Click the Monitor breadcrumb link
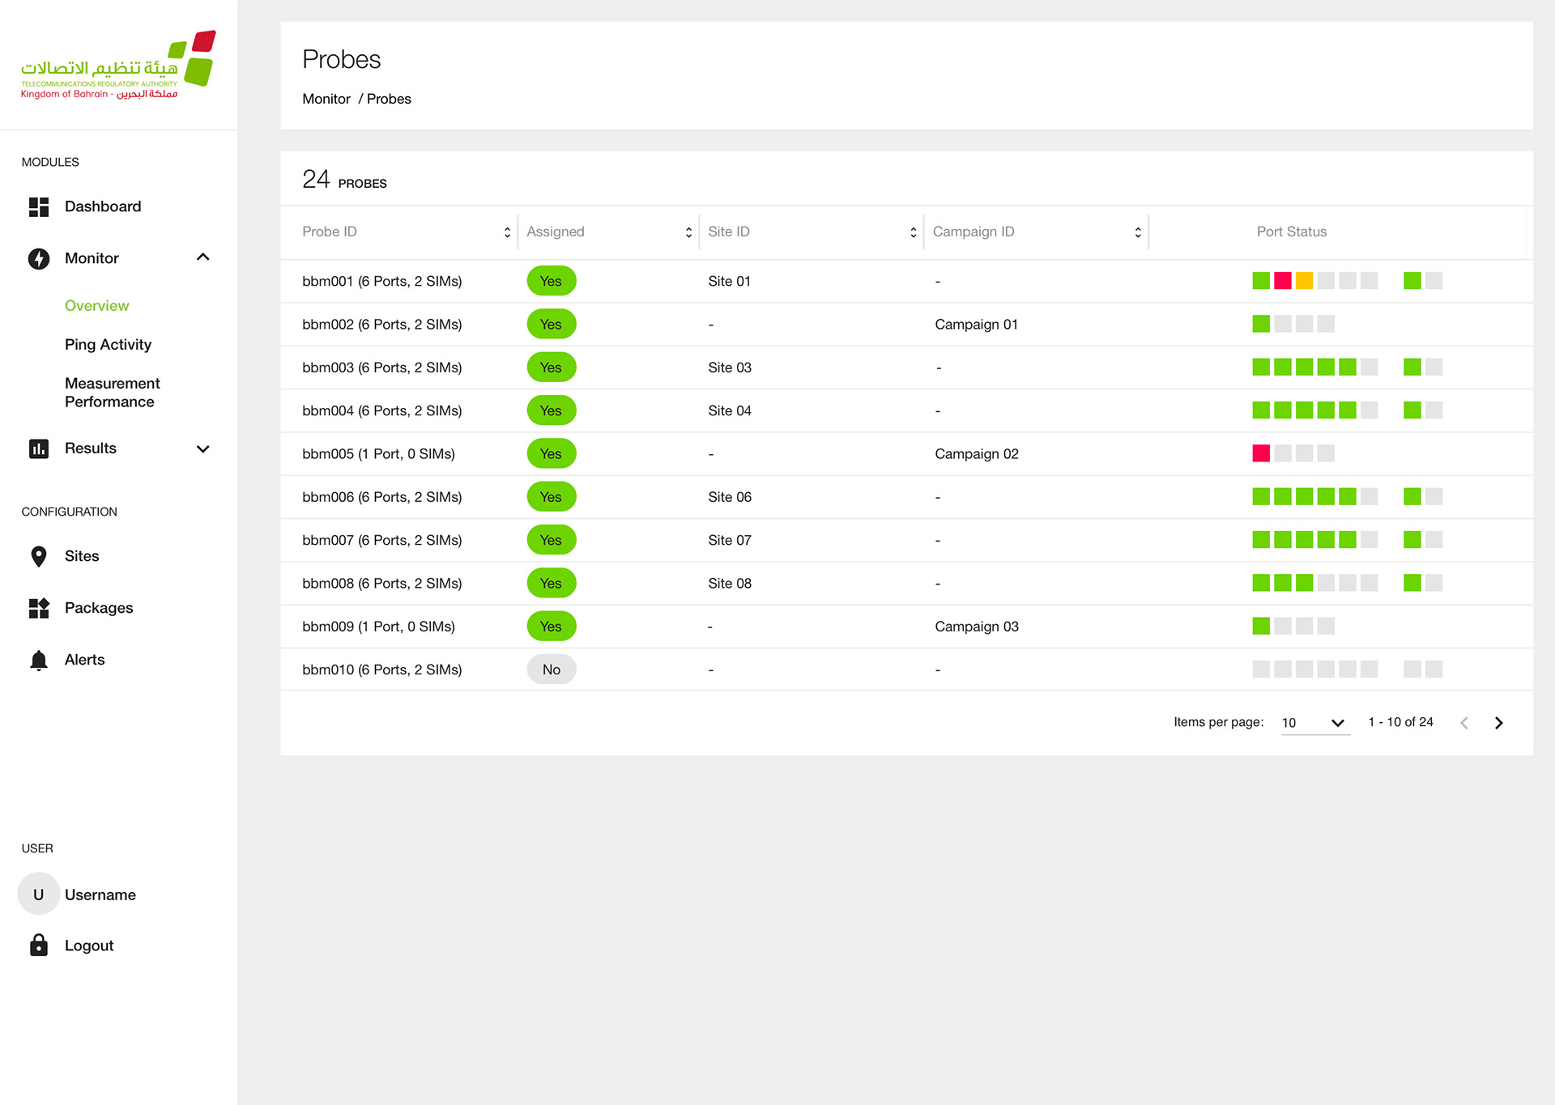Screen dimensions: 1555x1105 click(326, 99)
